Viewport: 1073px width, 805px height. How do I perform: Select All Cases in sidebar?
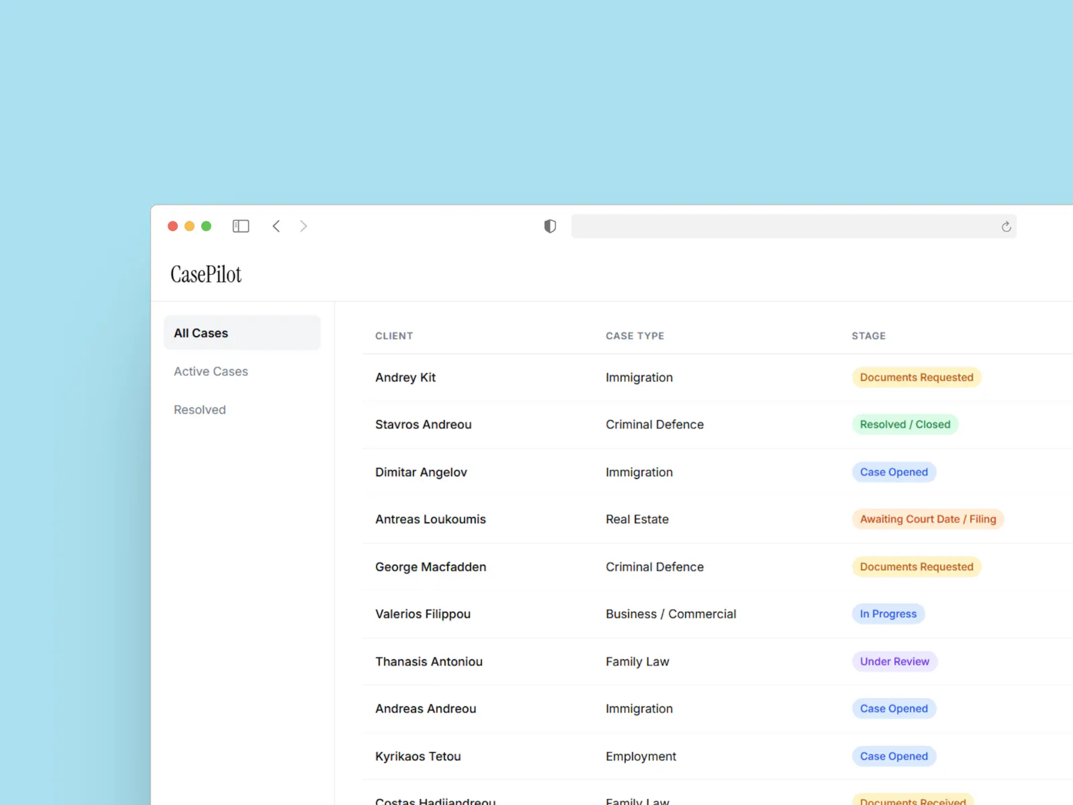pos(242,333)
